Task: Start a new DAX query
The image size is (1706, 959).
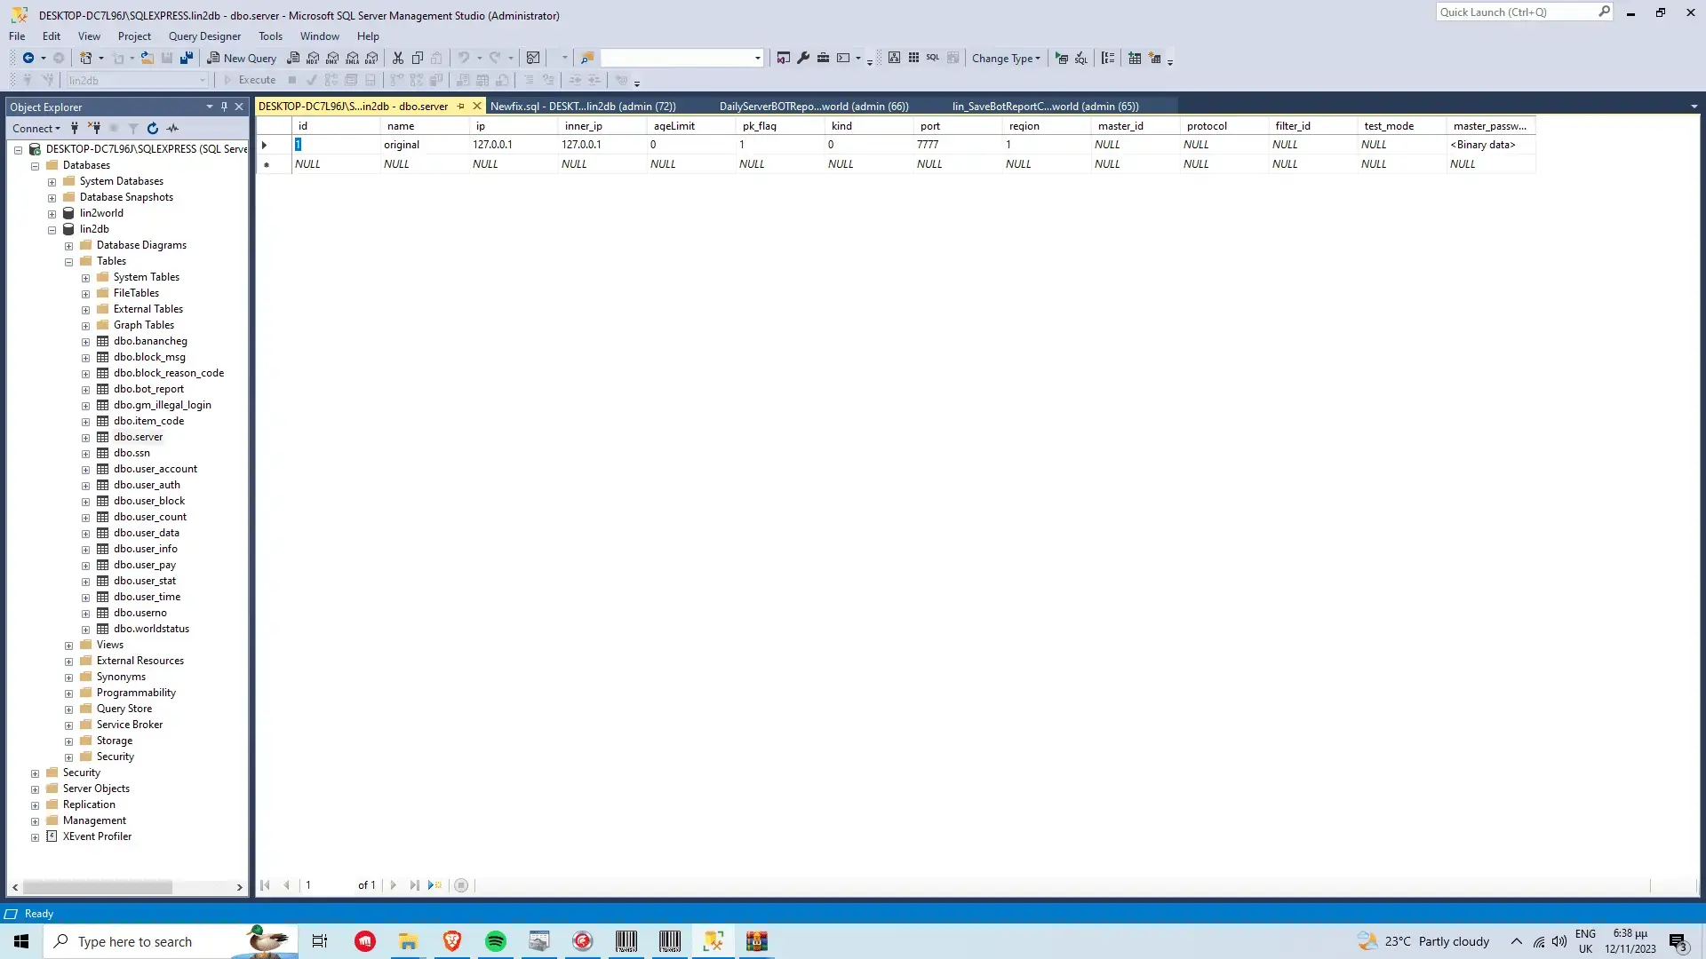Action: pos(371,58)
